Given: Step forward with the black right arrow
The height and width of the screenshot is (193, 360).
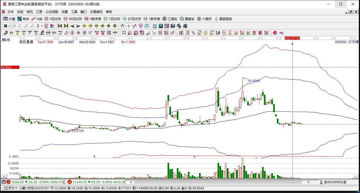Looking at the screenshot, I should pyautogui.click(x=78, y=26).
